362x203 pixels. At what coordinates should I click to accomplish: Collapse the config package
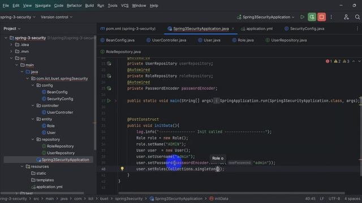(x=33, y=85)
